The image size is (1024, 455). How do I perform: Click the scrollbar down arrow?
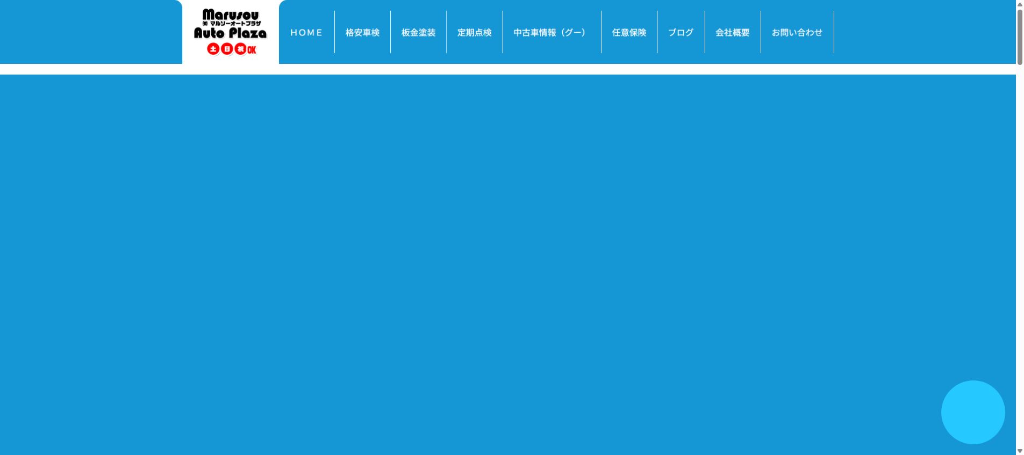1020,451
